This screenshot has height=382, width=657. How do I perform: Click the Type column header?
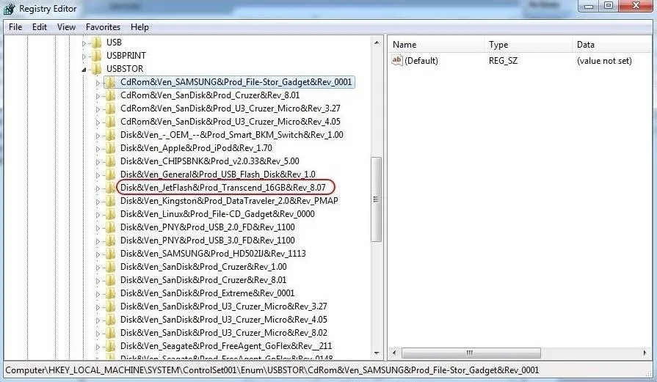pyautogui.click(x=528, y=44)
